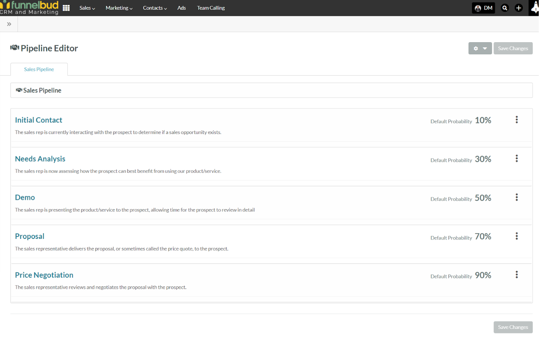The width and height of the screenshot is (539, 338).
Task: Open the Ads menu item
Action: coord(181,8)
